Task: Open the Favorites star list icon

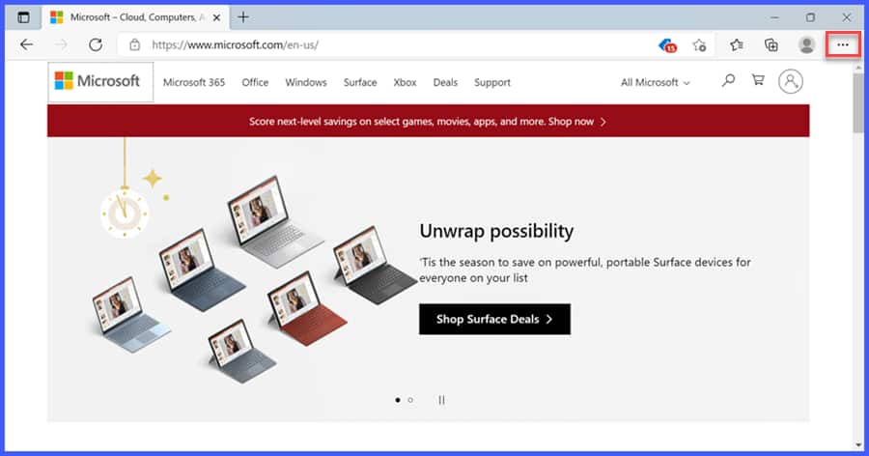Action: click(x=736, y=45)
